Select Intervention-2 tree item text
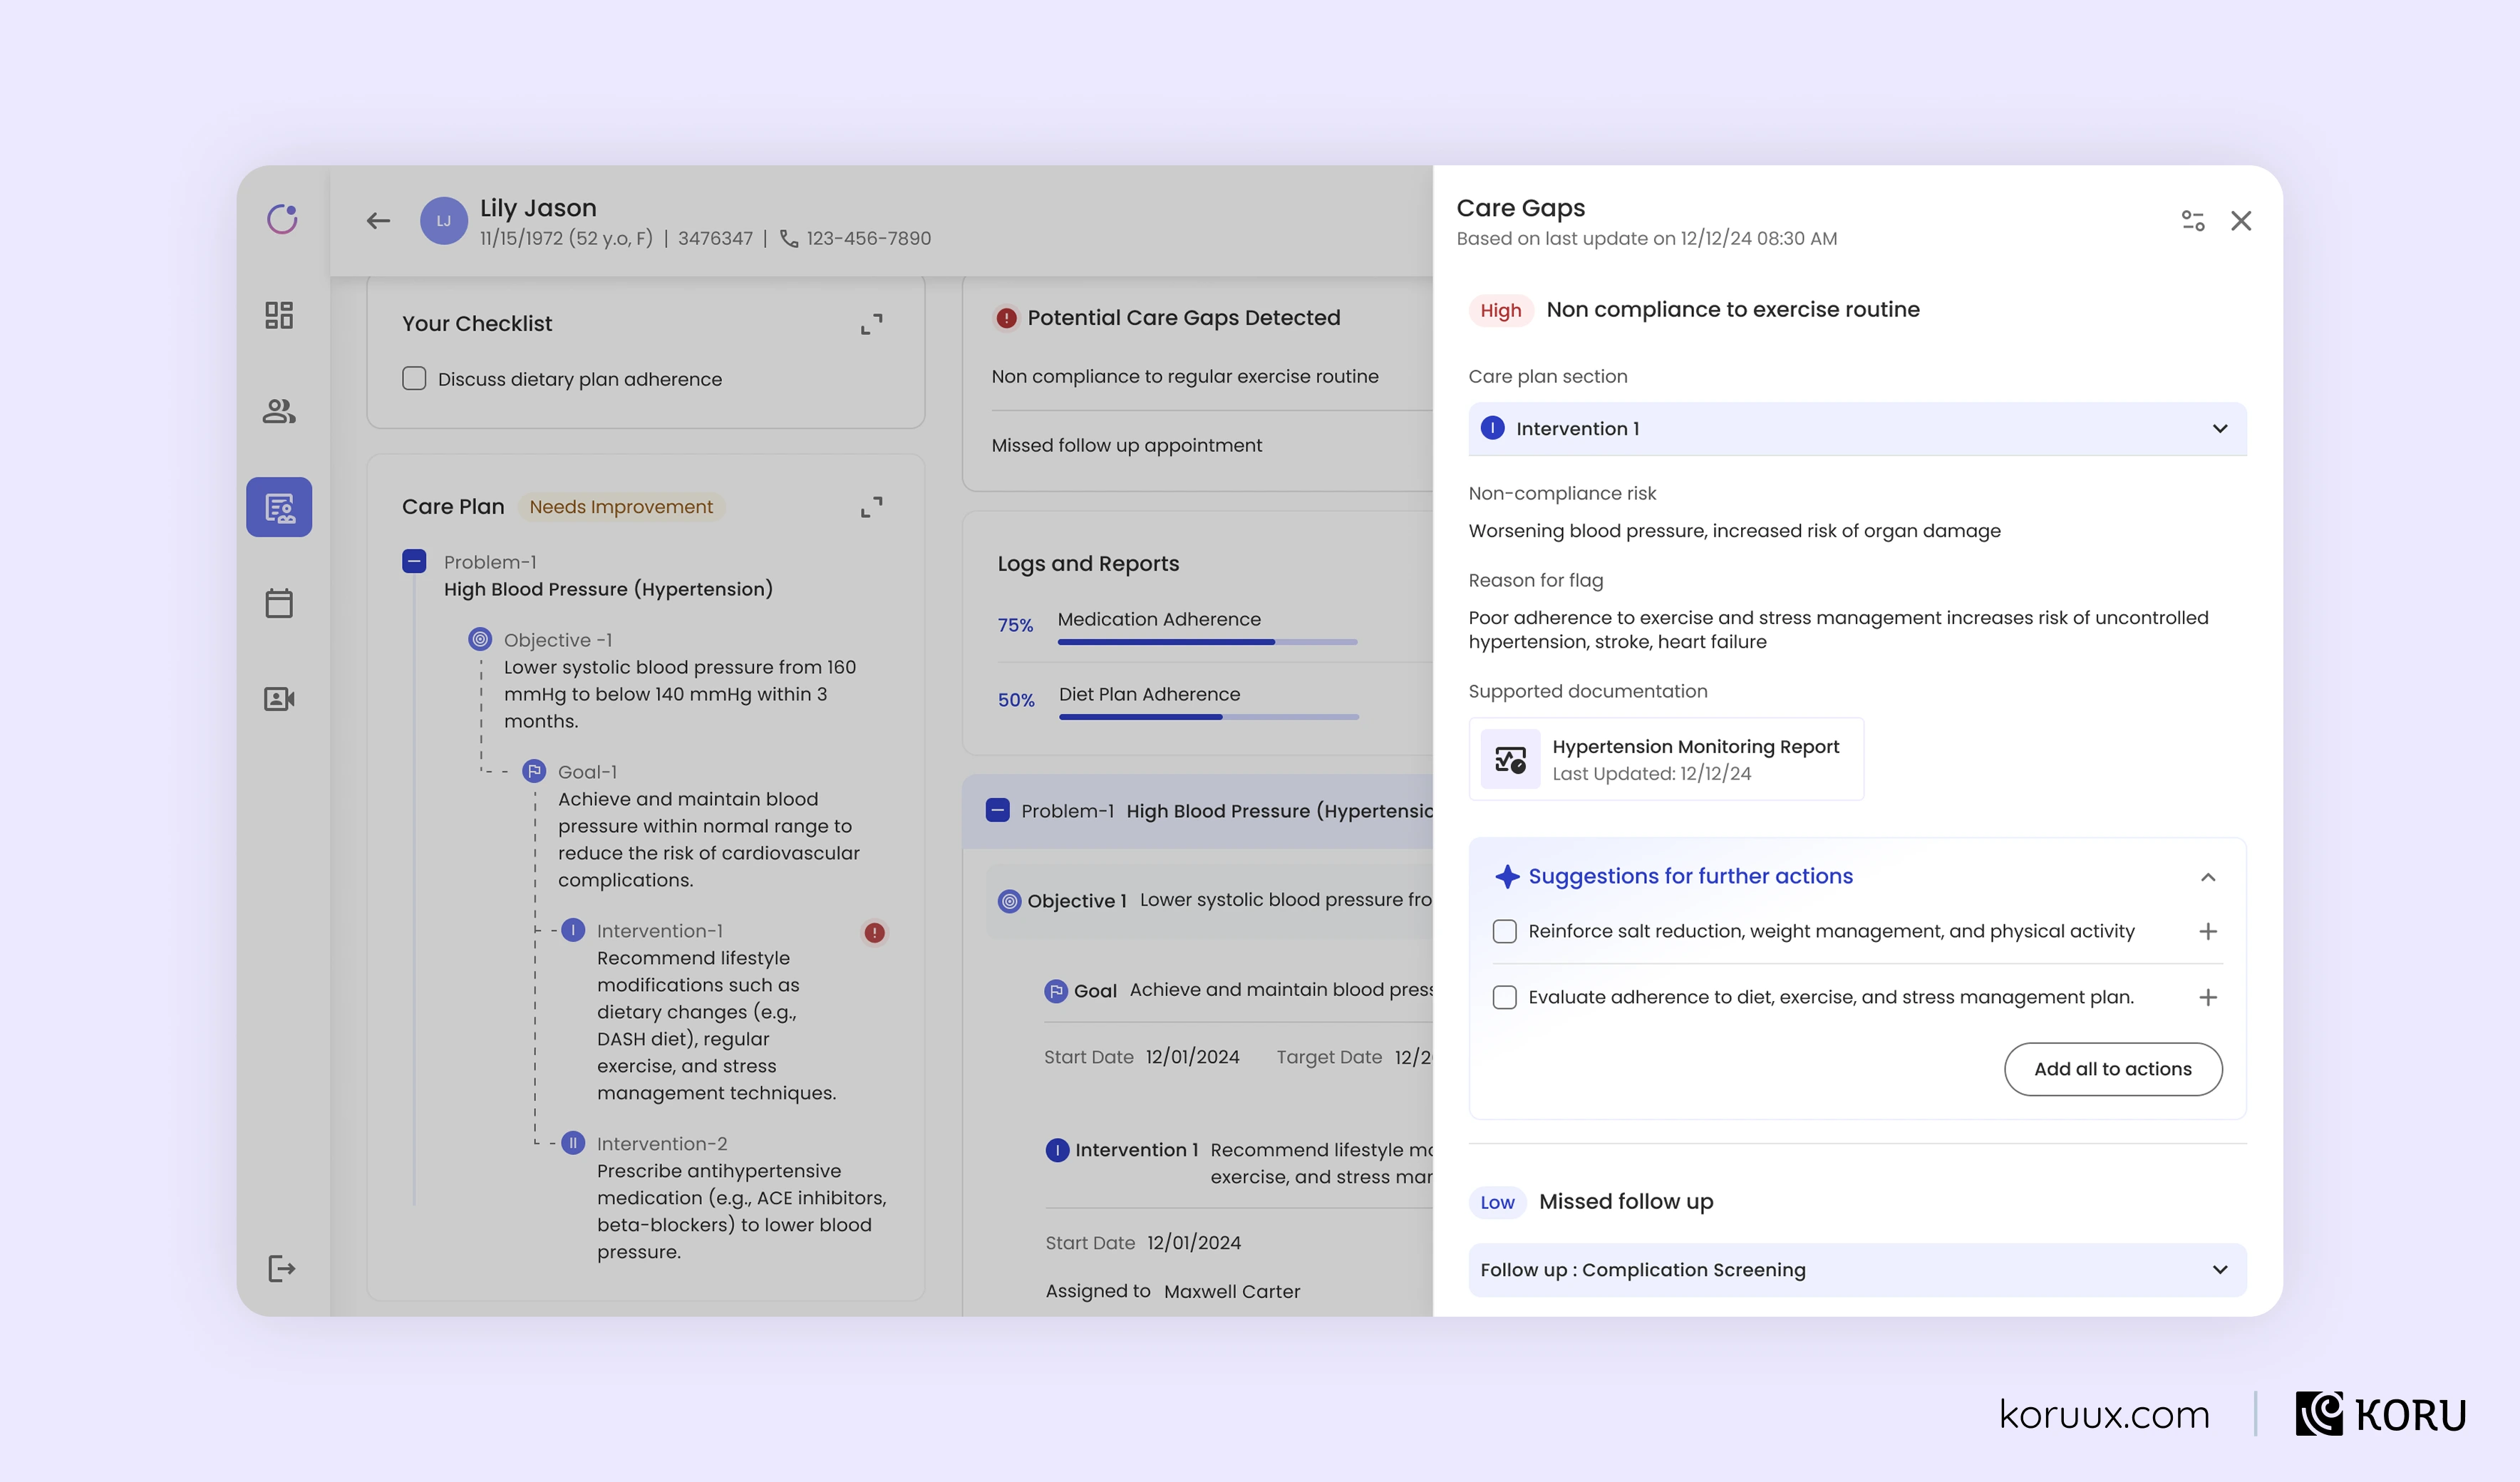 (741, 1211)
